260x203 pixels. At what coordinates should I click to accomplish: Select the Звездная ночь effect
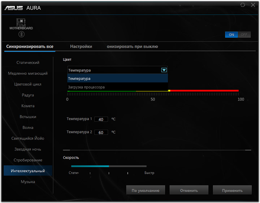28,149
